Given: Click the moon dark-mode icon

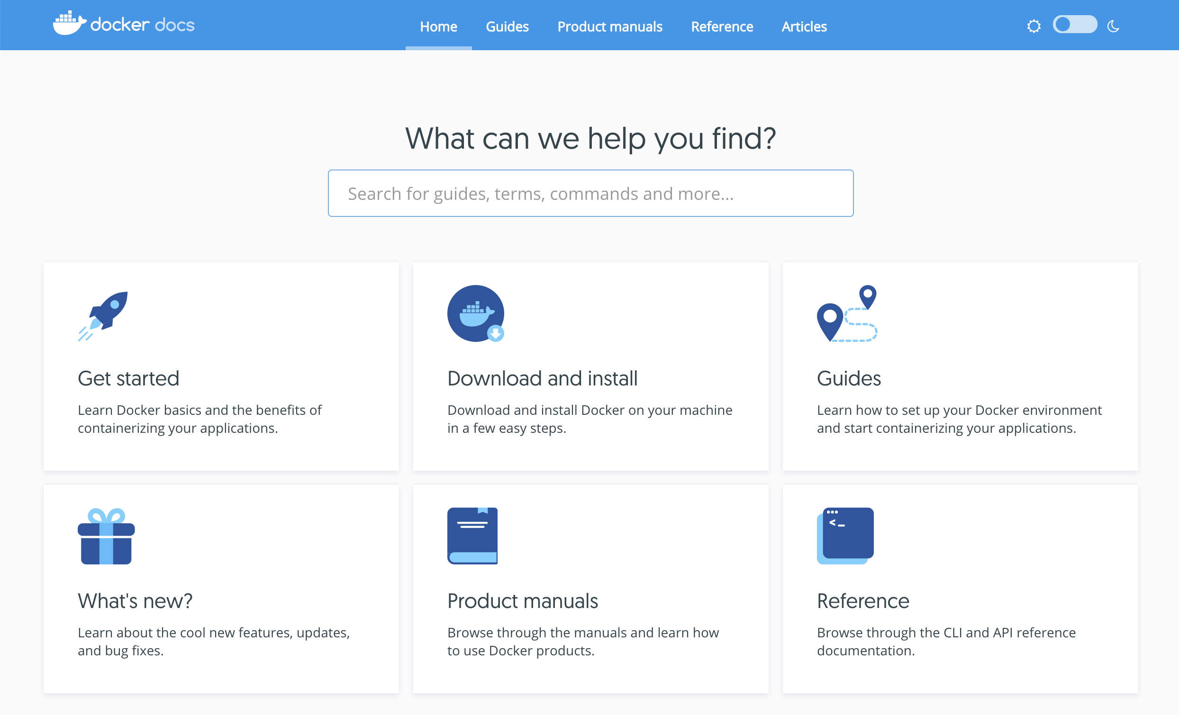Looking at the screenshot, I should (1113, 27).
